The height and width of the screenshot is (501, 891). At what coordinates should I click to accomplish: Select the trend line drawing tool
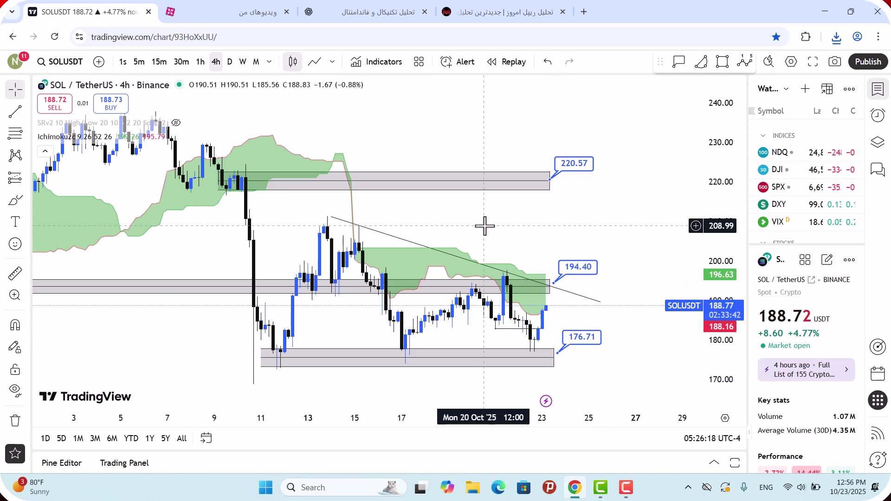(x=15, y=112)
